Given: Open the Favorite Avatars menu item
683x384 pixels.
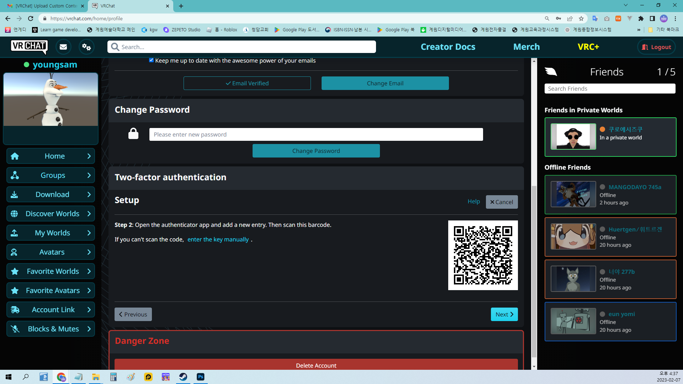Looking at the screenshot, I should click(x=51, y=290).
